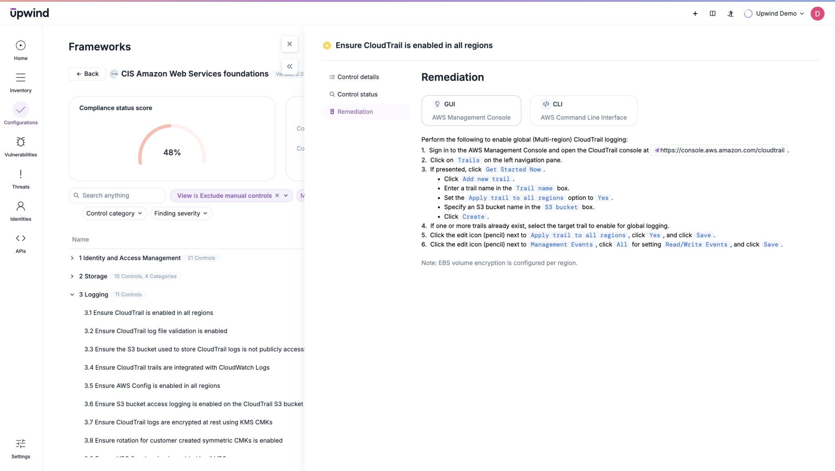
Task: Open the APIs code icon
Action: click(20, 238)
